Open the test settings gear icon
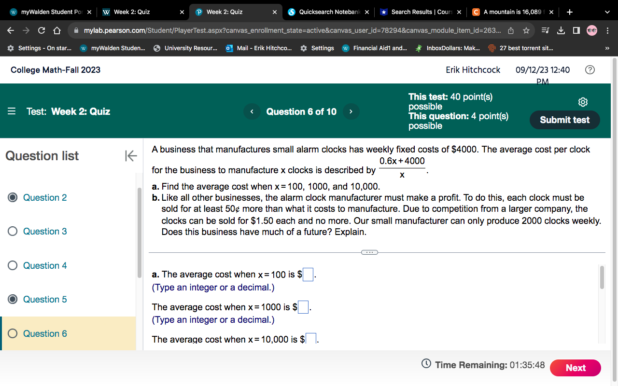 pos(583,102)
